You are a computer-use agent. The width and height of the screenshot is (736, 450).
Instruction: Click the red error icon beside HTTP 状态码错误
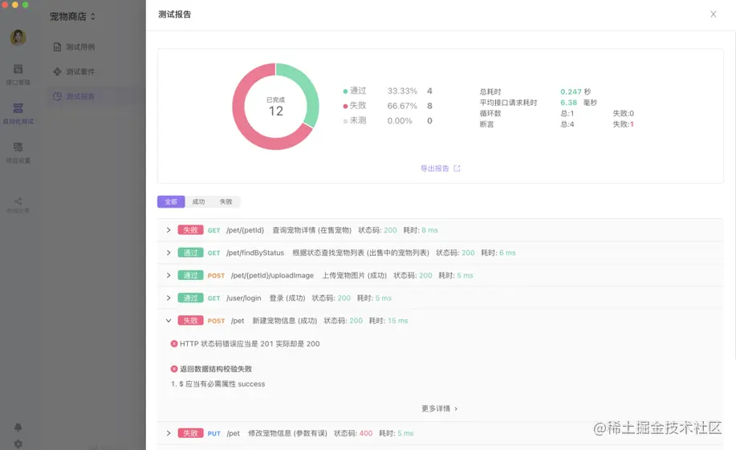174,343
